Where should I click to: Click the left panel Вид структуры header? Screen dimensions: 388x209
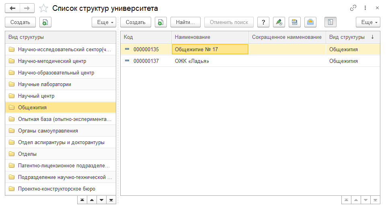tap(61, 37)
